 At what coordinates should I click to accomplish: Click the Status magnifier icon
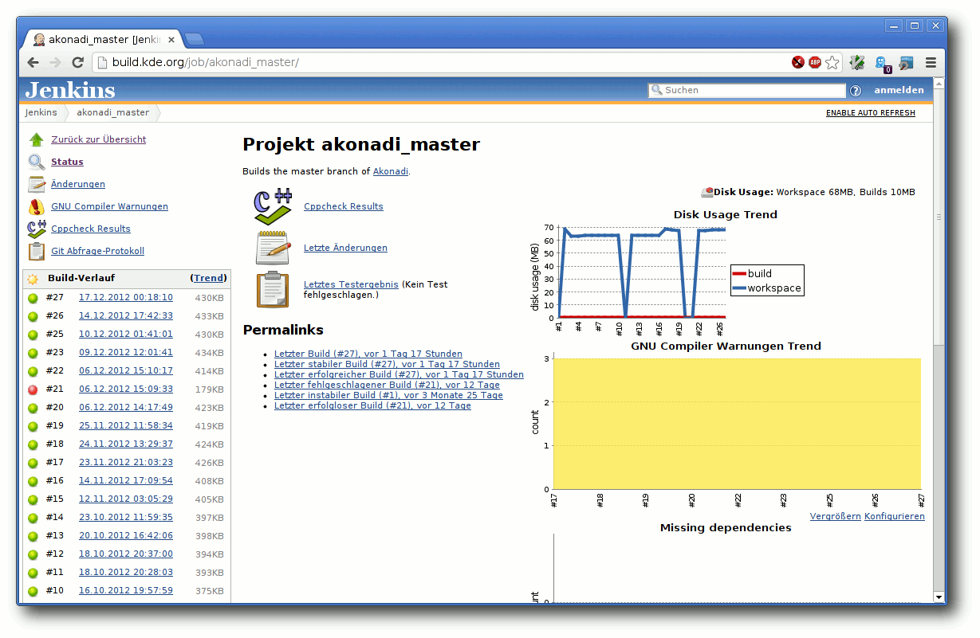tap(37, 162)
